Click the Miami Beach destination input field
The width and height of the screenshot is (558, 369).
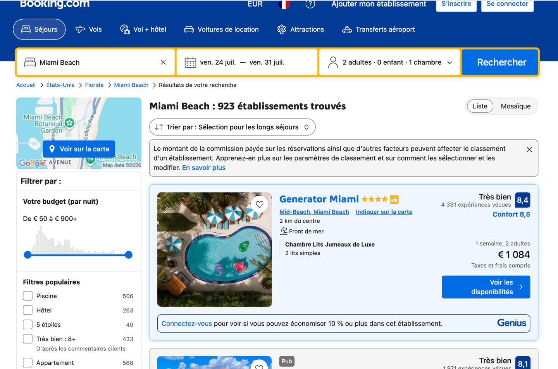point(95,62)
